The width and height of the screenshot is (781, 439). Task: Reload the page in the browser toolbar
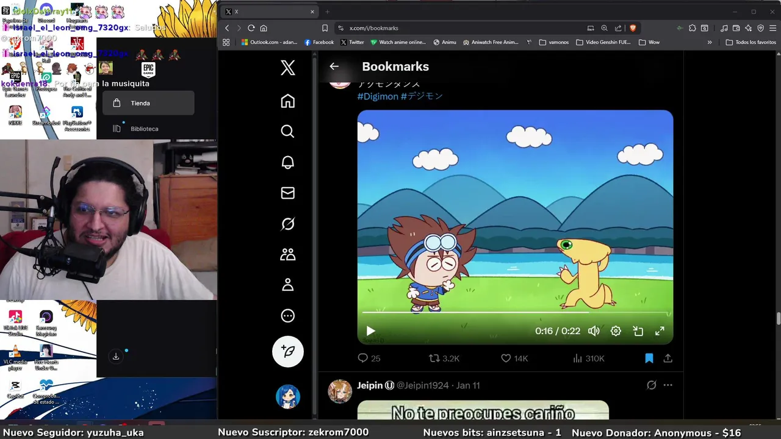click(x=251, y=28)
